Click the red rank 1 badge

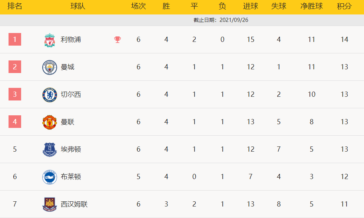(15, 39)
